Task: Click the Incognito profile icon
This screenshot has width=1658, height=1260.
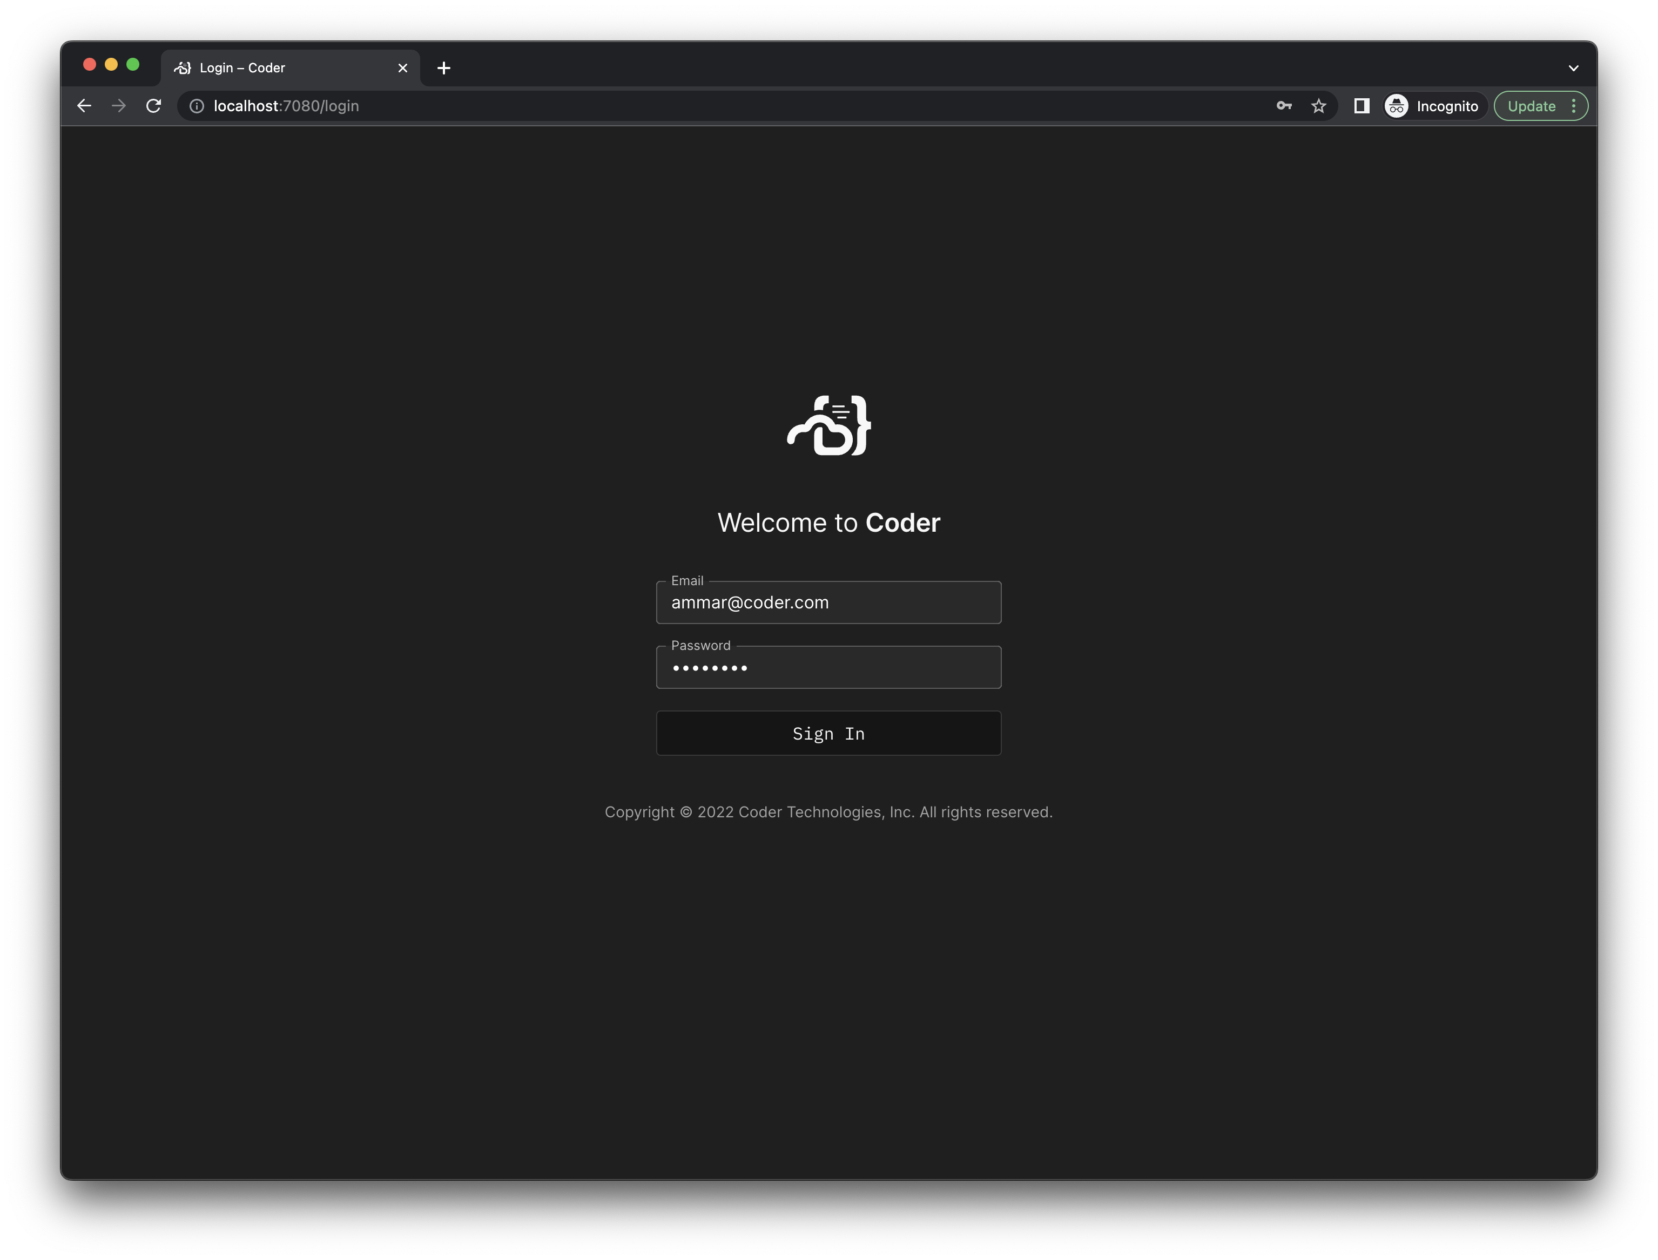Action: 1396,106
